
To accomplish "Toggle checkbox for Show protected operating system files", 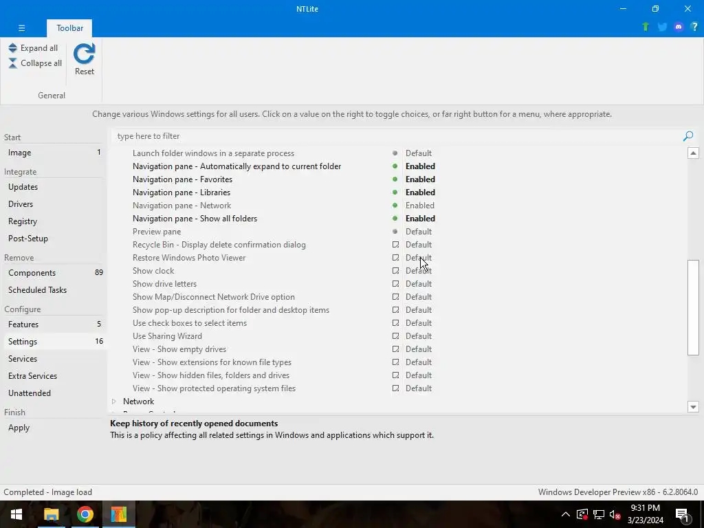I will 395,388.
